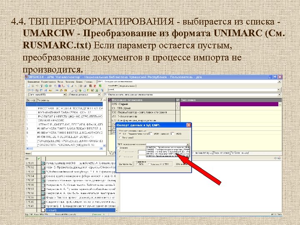Select the ISO format radio button
The height and width of the screenshot is (225, 300).
pyautogui.click(x=120, y=134)
